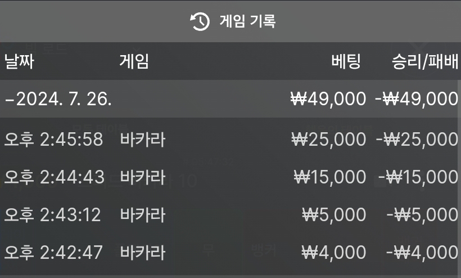The width and height of the screenshot is (461, 278).
Task: Click the ₩25,000 bet amount
Action: coord(329,140)
